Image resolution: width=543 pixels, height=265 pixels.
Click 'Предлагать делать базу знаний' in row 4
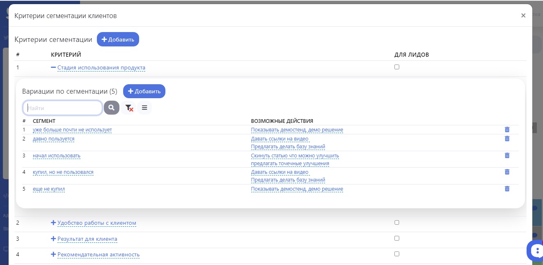[x=288, y=180]
